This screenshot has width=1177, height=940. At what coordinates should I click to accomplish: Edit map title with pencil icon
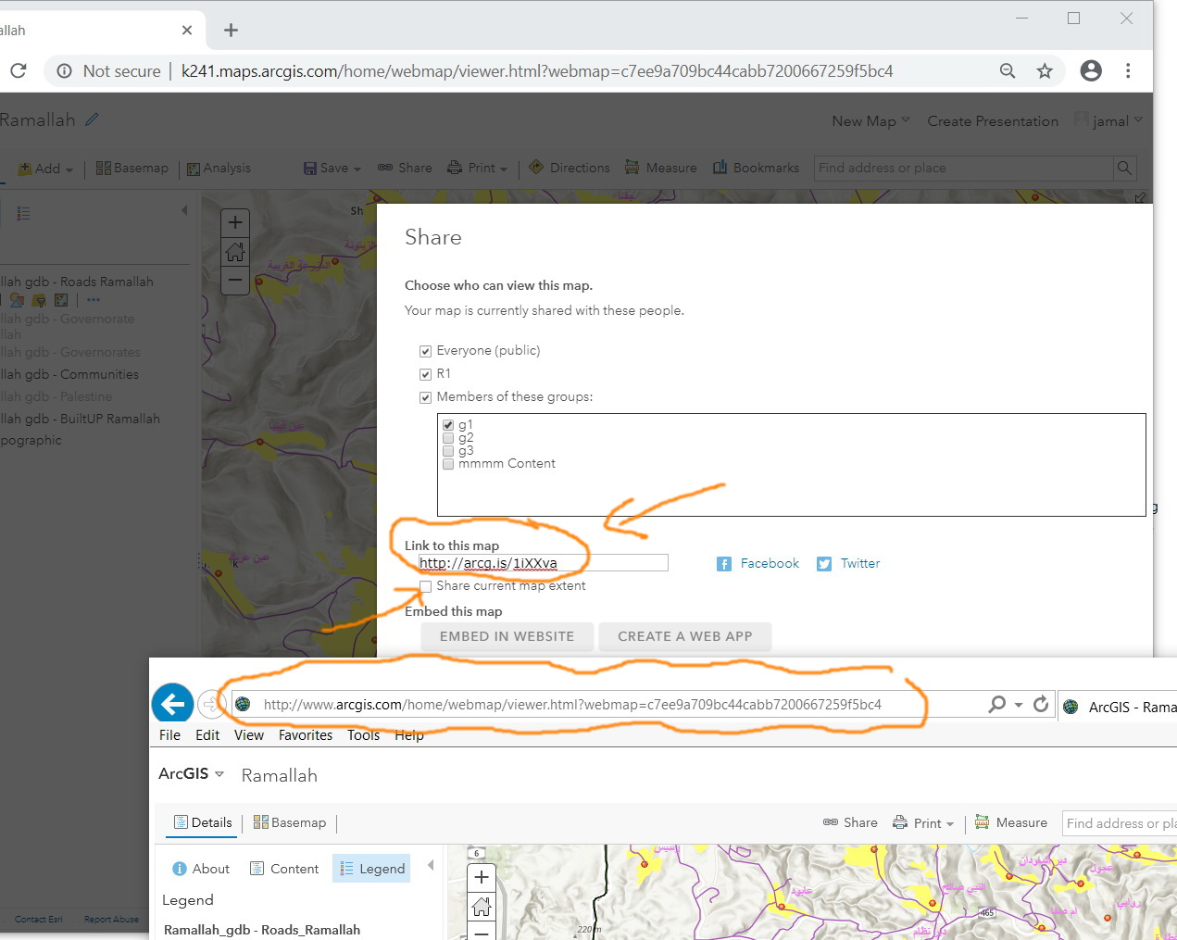click(x=92, y=119)
